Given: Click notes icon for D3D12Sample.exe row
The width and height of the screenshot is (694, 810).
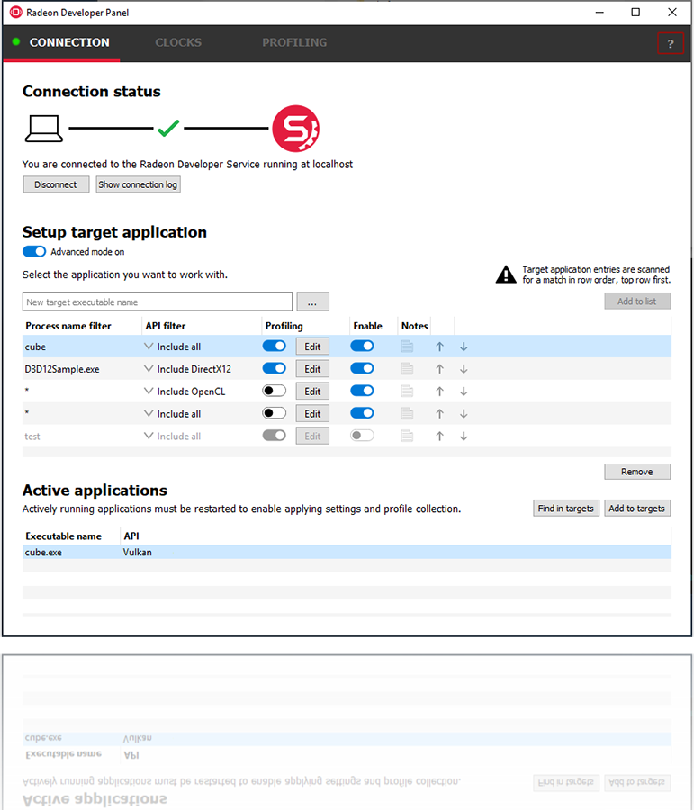Looking at the screenshot, I should tap(407, 368).
